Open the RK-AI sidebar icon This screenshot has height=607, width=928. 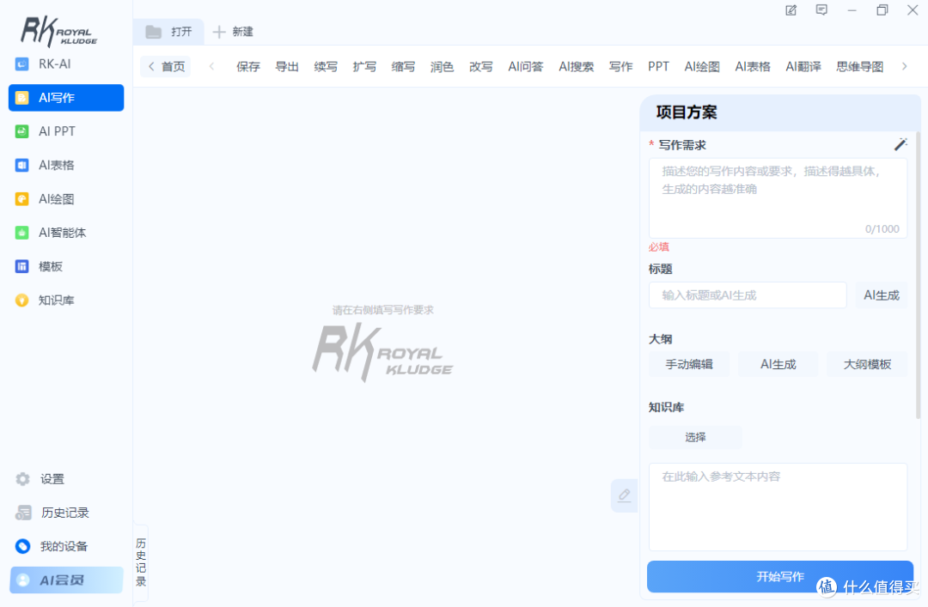click(x=21, y=64)
